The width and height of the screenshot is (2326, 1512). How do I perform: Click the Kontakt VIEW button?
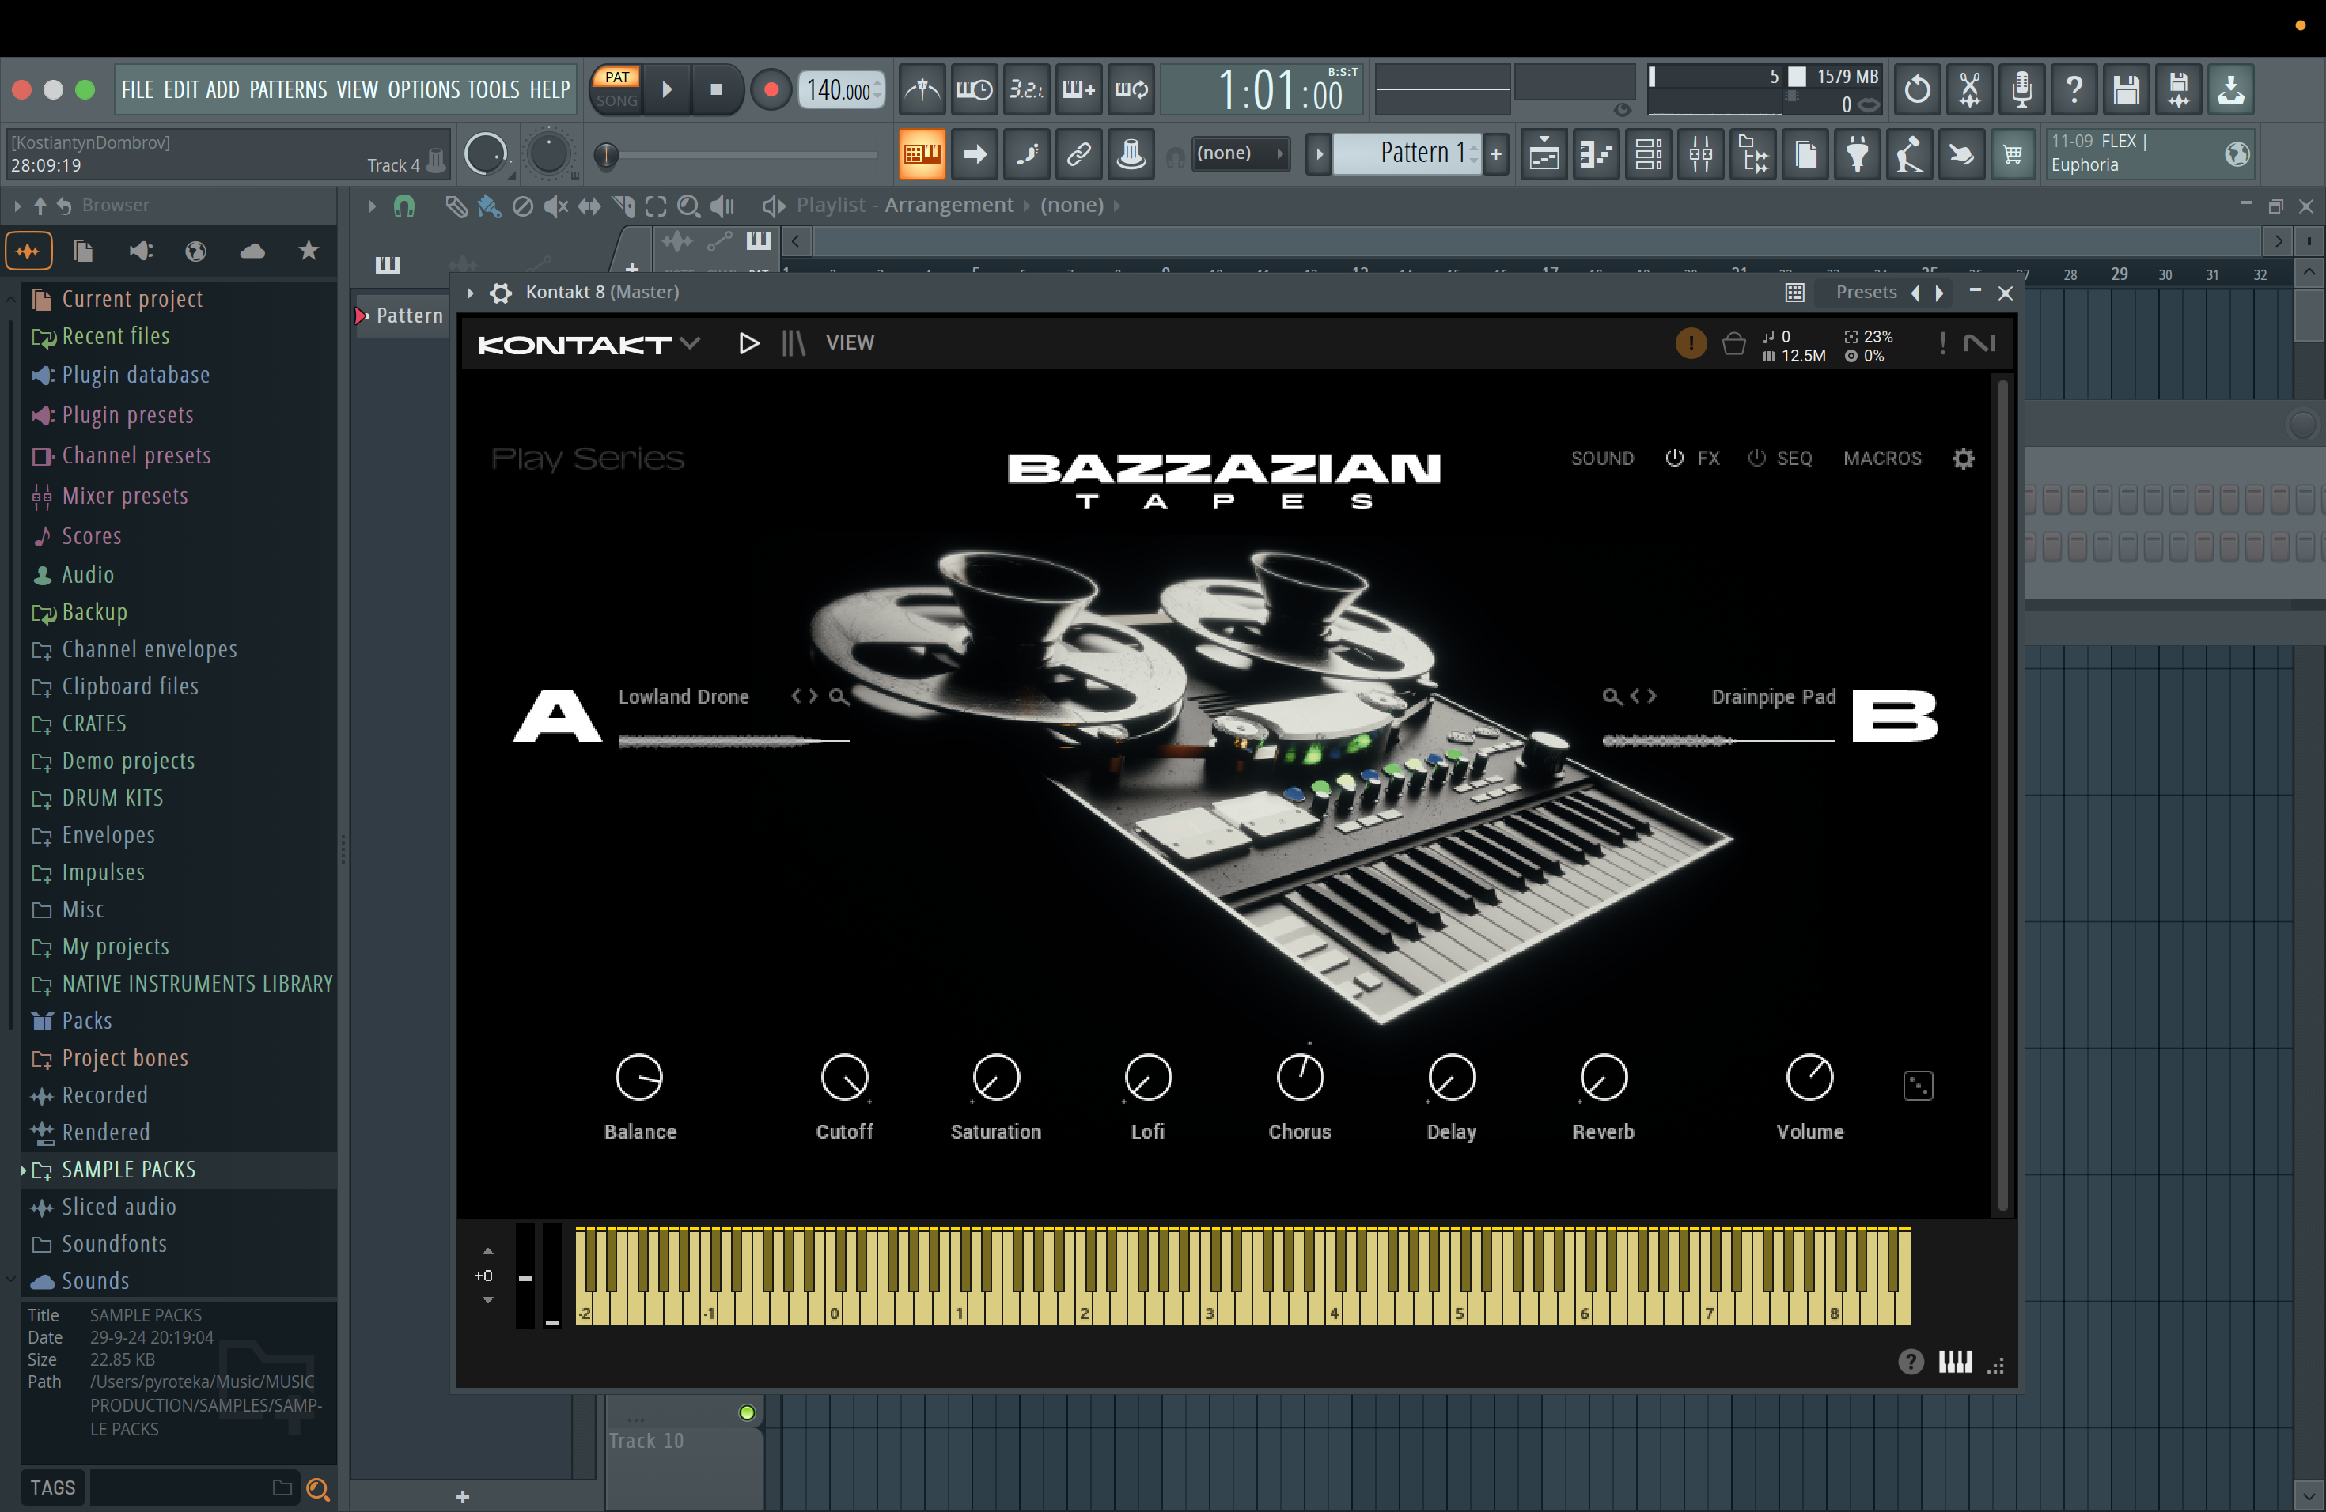(x=849, y=343)
